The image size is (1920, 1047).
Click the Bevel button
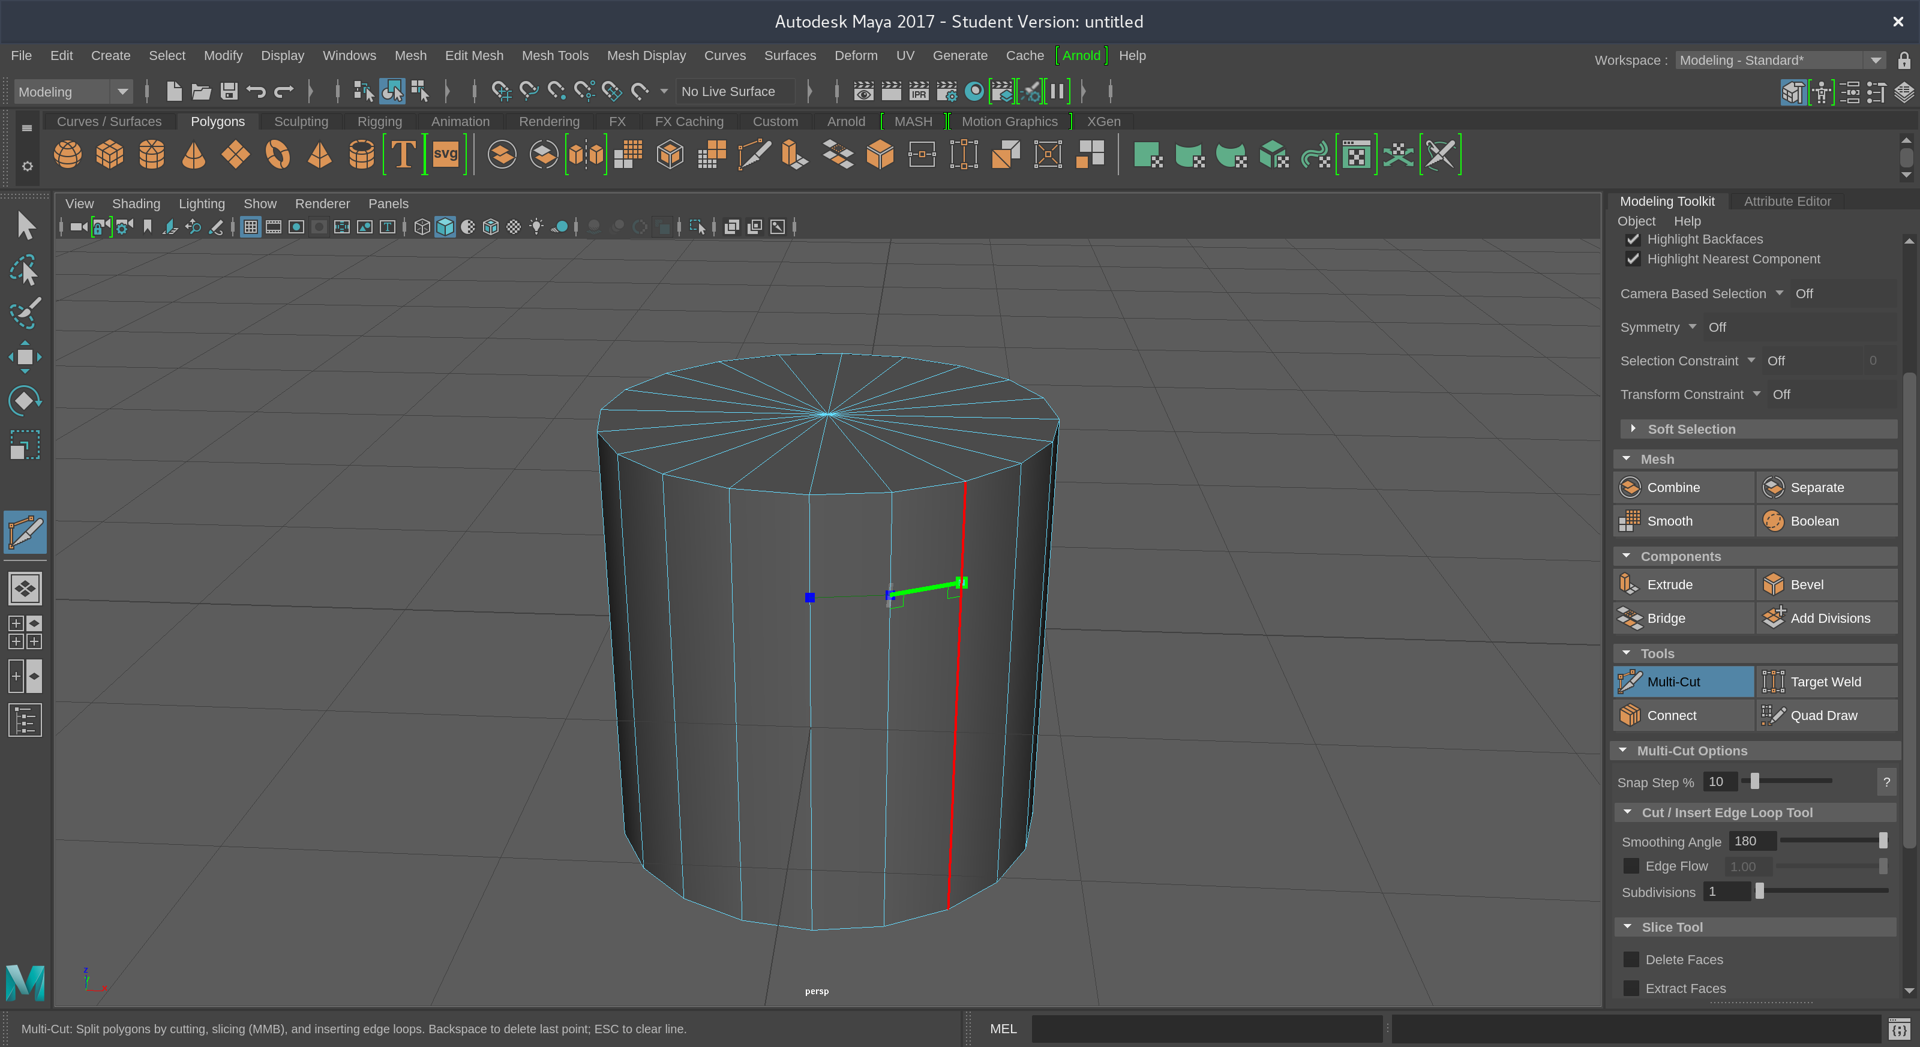(1827, 585)
